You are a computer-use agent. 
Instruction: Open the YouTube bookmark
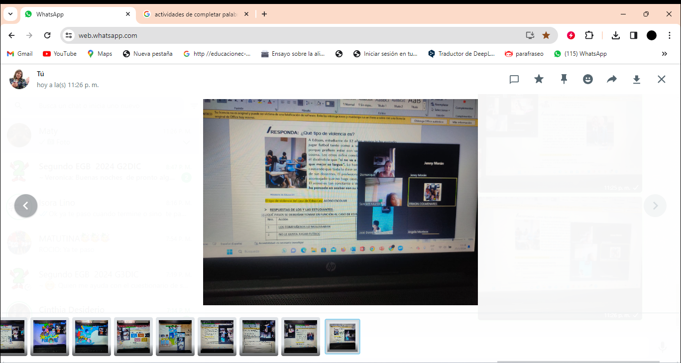60,54
